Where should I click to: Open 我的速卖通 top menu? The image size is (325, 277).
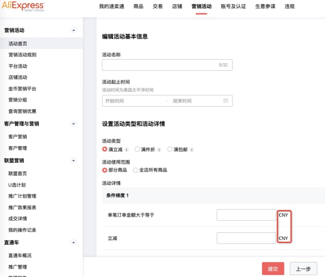click(x=112, y=6)
